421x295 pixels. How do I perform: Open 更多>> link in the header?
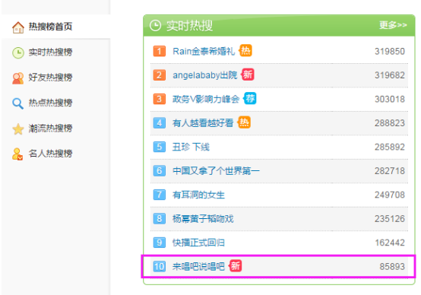(393, 25)
